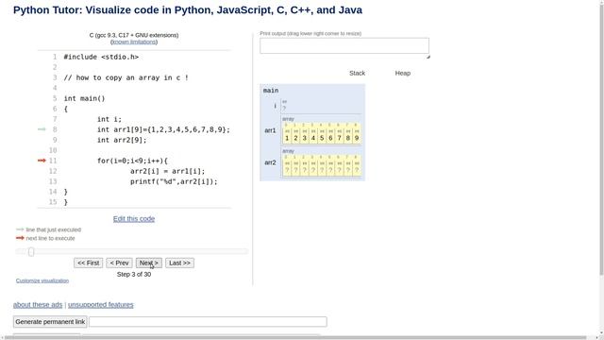The image size is (604, 340).
Task: Advance with the Next > button
Action: tap(149, 263)
